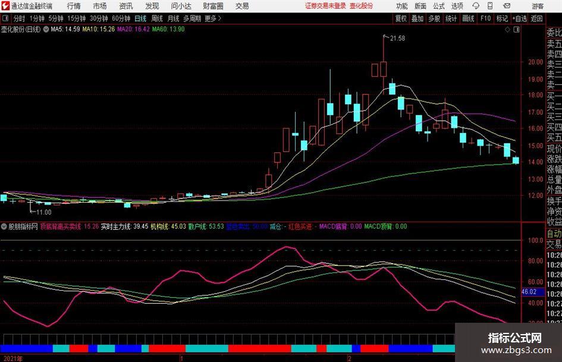Open the 交易 menu
This screenshot has width=562, height=362.
242,6
